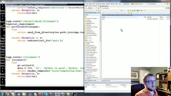Click the compare directories icon
Image resolution: width=171 pixels, height=96 pixels.
point(134,4)
